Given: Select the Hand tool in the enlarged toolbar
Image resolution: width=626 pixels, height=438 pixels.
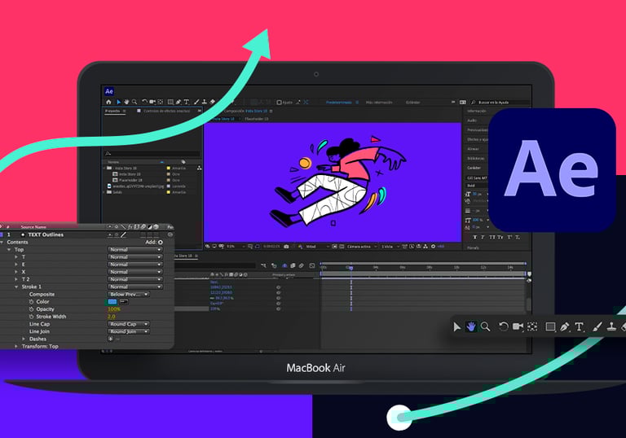Looking at the screenshot, I should [x=471, y=326].
